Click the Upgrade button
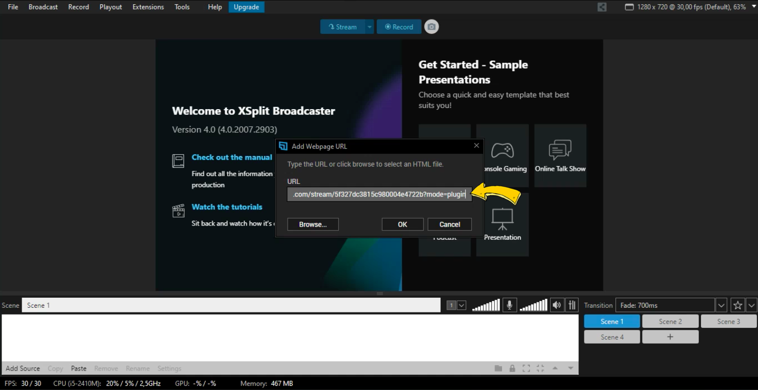The width and height of the screenshot is (758, 390). pos(247,7)
